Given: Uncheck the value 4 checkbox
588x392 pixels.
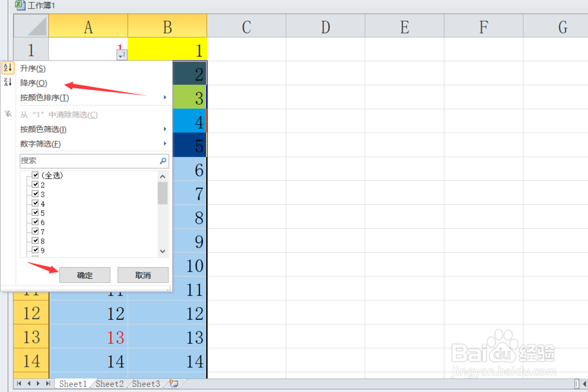Looking at the screenshot, I should tap(35, 203).
